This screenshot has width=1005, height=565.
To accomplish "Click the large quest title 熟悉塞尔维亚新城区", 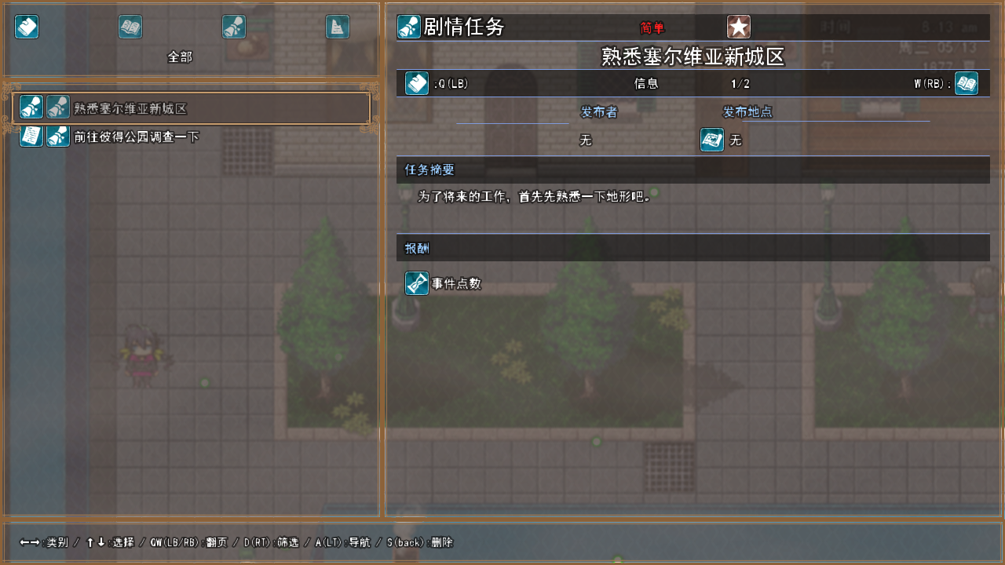I will click(x=693, y=56).
